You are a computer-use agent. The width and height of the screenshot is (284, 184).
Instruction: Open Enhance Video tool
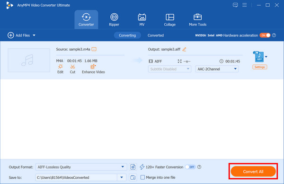(x=93, y=69)
